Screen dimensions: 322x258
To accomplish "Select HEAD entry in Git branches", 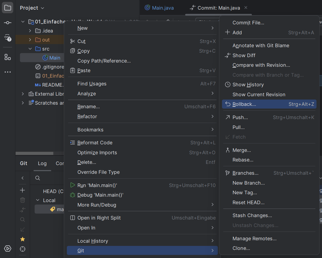I will [x=53, y=191].
